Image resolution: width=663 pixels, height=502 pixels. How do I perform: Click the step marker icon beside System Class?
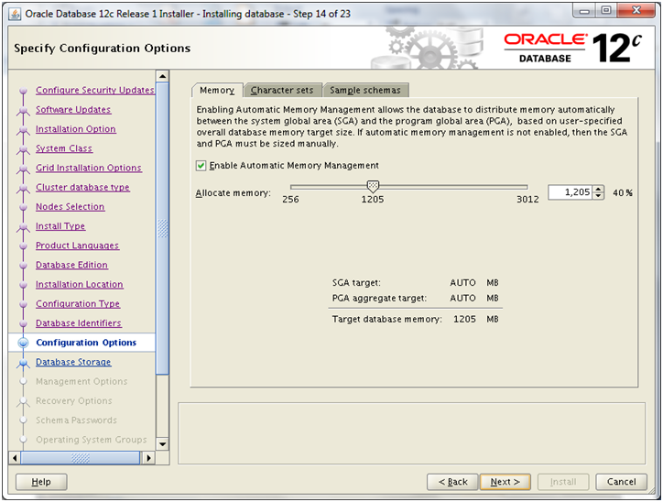coord(23,149)
